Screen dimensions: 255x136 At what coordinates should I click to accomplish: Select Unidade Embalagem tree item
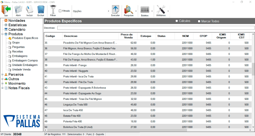(25, 65)
